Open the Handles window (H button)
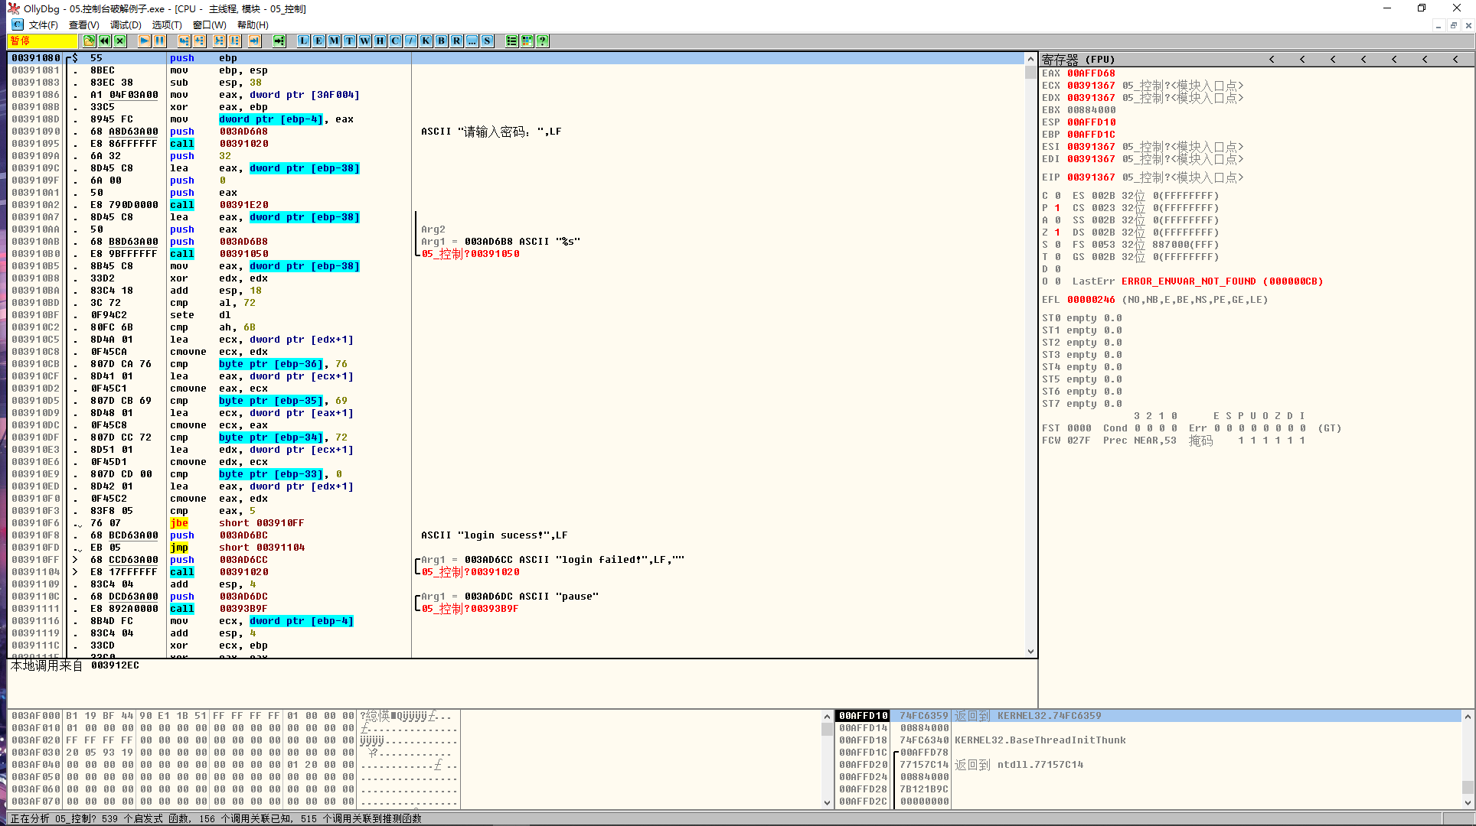The width and height of the screenshot is (1476, 826). [x=380, y=41]
